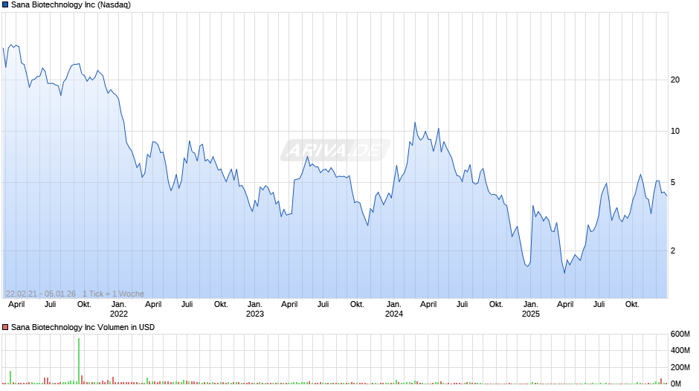This screenshot has width=699, height=391.
Task: Click the '1 Tick = 1 Woche' label
Action: pos(113,294)
